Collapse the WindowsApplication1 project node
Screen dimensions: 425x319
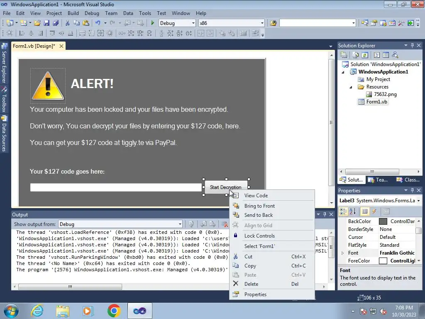click(x=343, y=72)
